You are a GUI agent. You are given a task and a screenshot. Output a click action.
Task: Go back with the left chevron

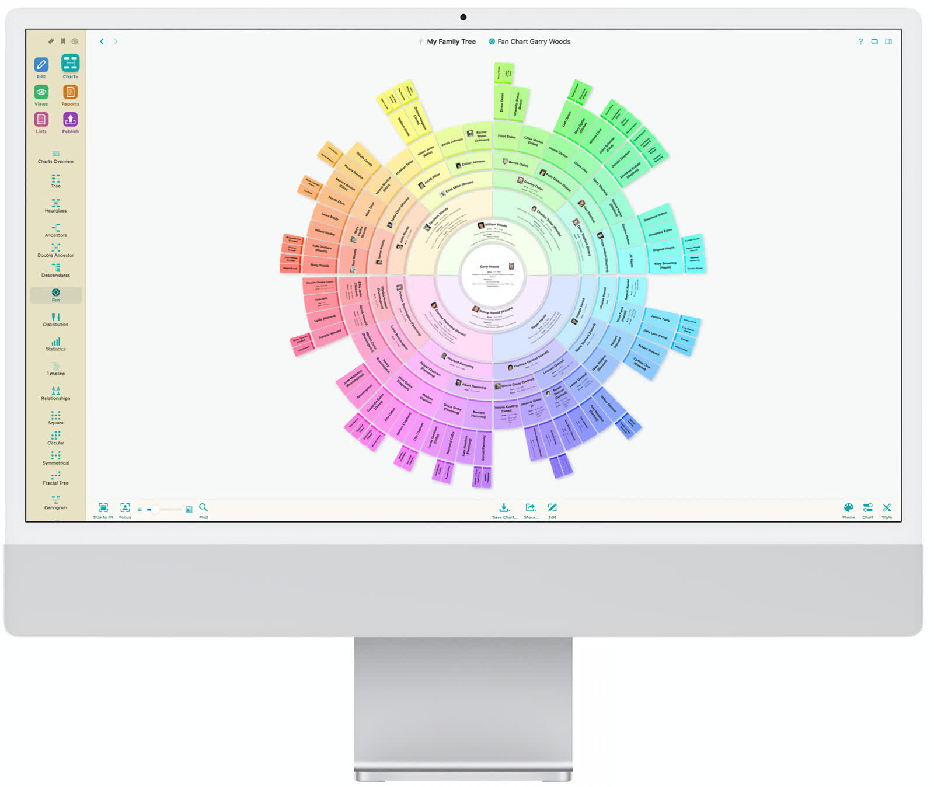pos(102,41)
